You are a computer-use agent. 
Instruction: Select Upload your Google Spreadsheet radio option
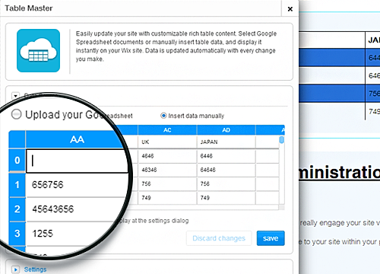coord(17,114)
